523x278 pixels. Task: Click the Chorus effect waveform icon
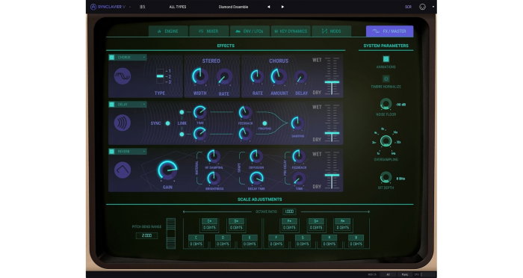pos(123,76)
